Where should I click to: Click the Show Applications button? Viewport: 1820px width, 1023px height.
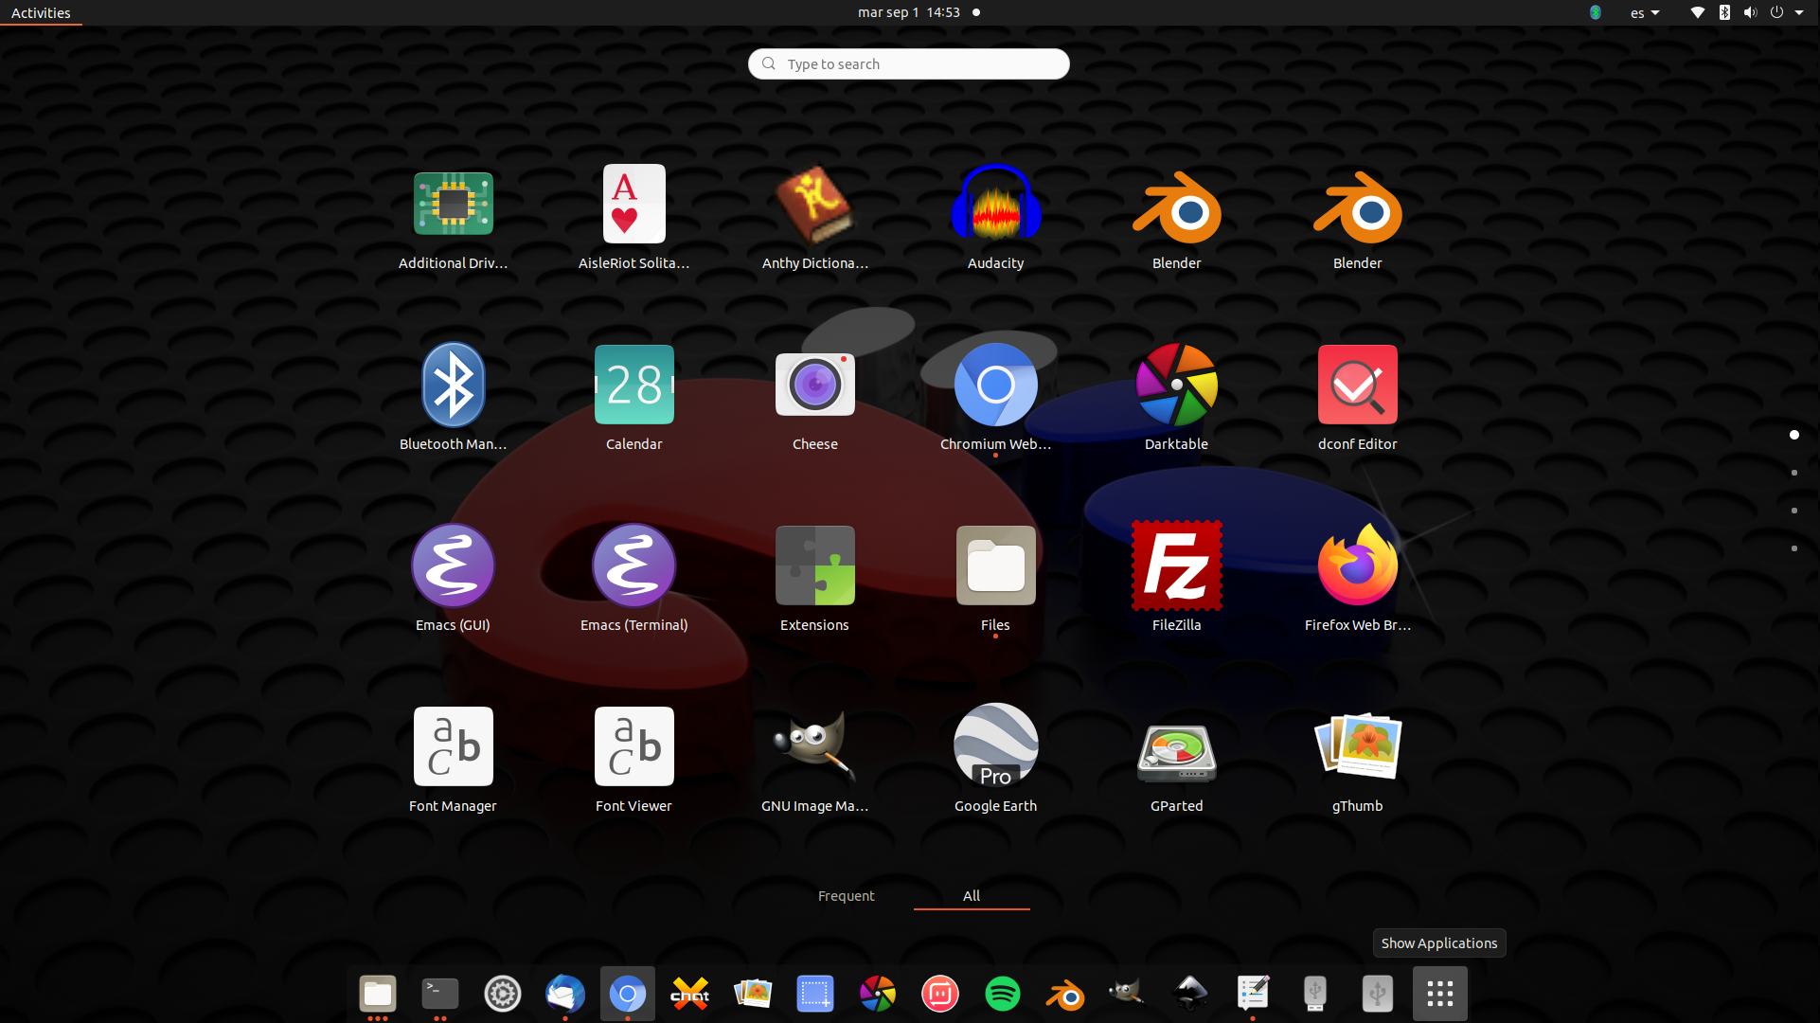click(1438, 994)
